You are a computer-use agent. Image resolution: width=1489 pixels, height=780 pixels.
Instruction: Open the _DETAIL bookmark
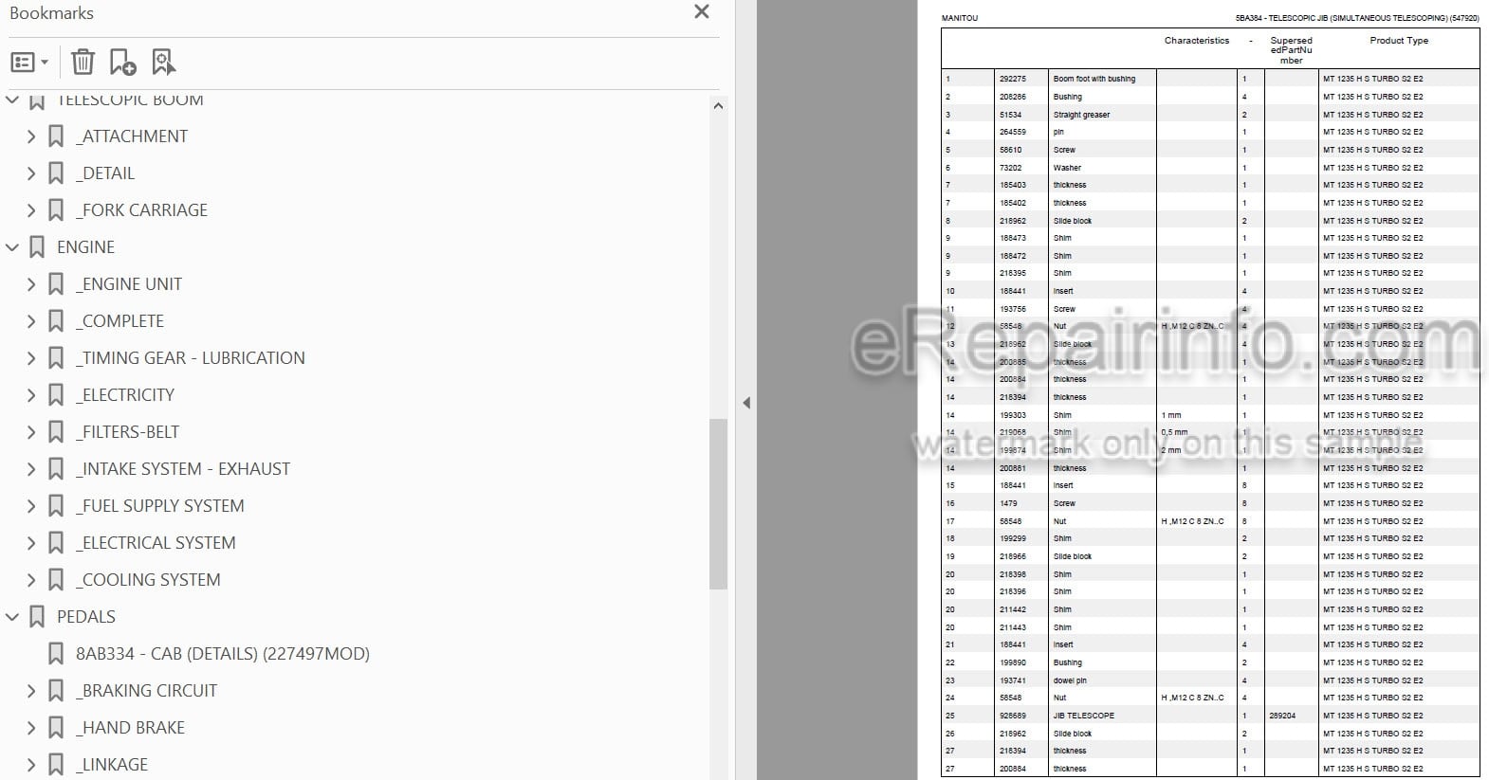click(x=105, y=173)
